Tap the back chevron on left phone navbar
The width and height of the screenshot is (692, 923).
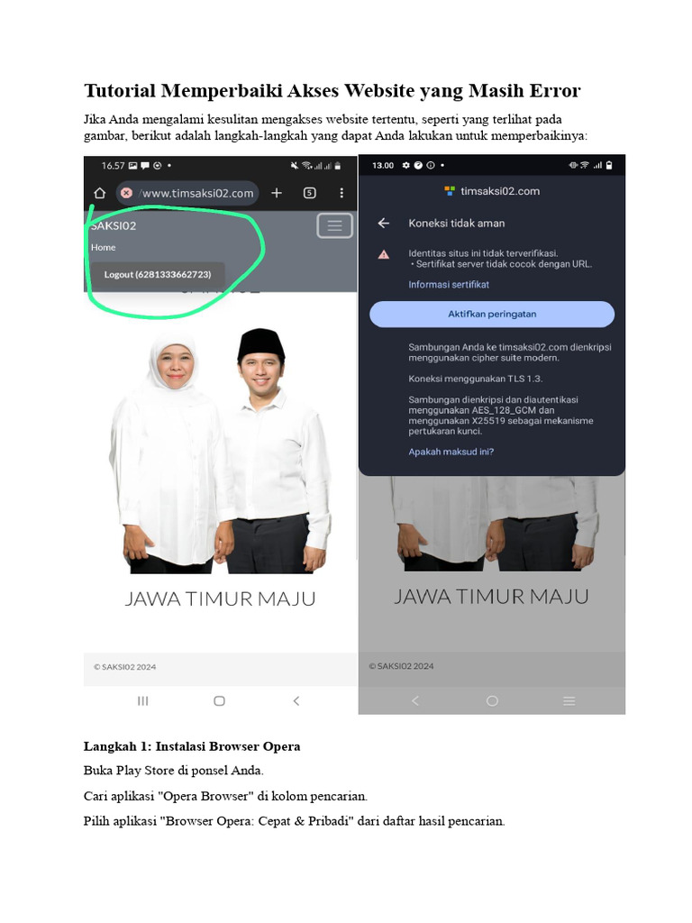point(296,700)
